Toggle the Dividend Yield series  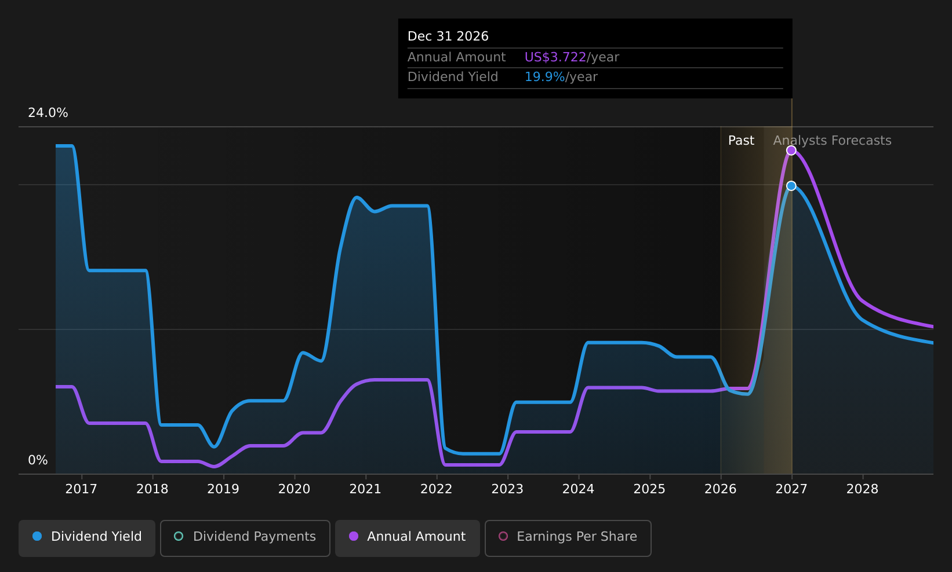87,538
